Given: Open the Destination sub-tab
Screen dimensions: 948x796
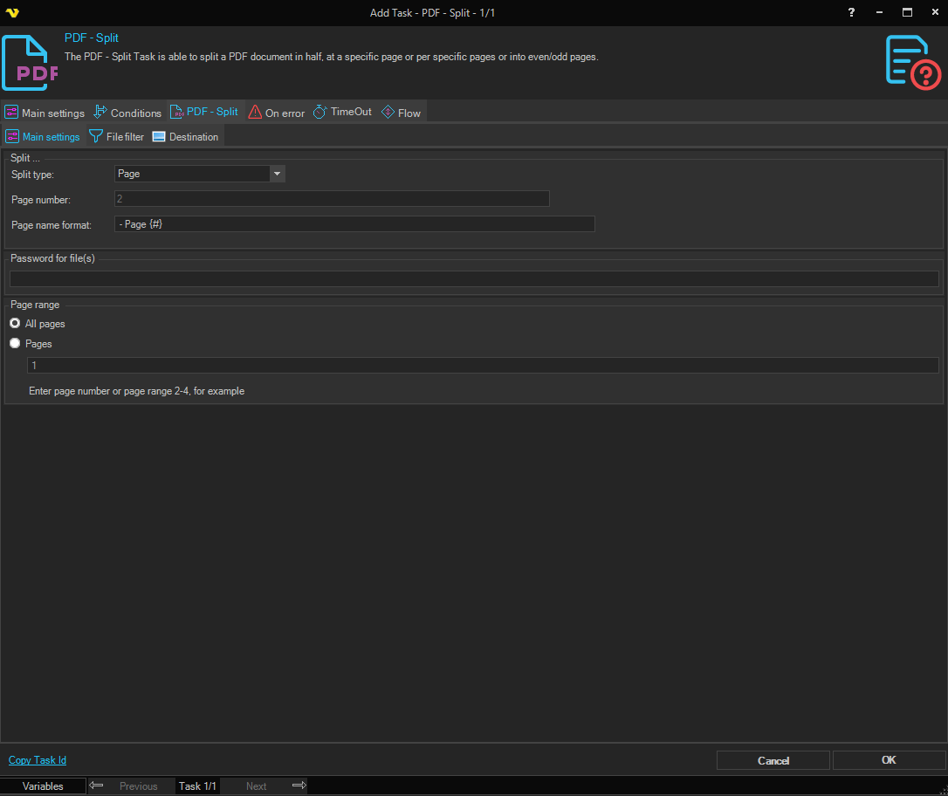Looking at the screenshot, I should tap(185, 137).
